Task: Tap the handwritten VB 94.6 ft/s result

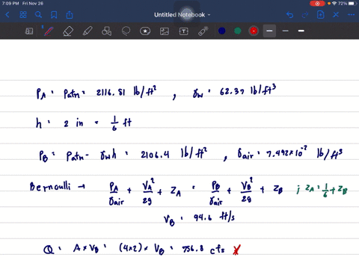Action: point(199,218)
